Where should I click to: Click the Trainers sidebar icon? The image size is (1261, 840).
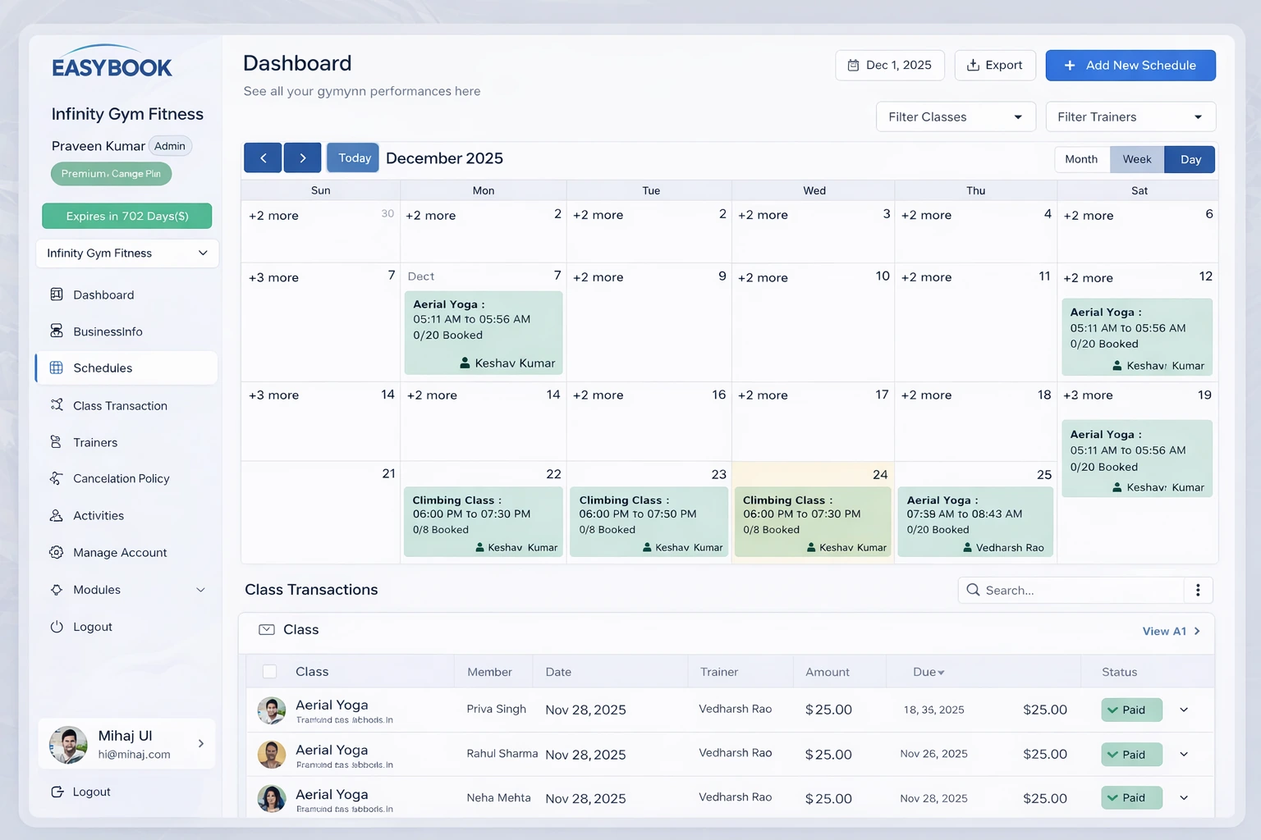57,442
